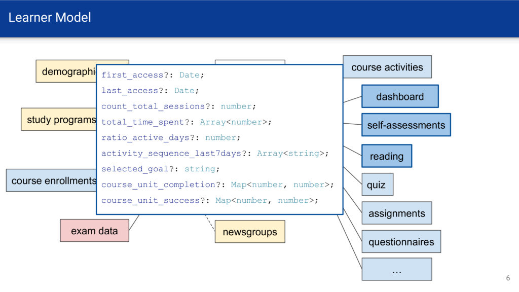Select the demographics box

[66, 71]
